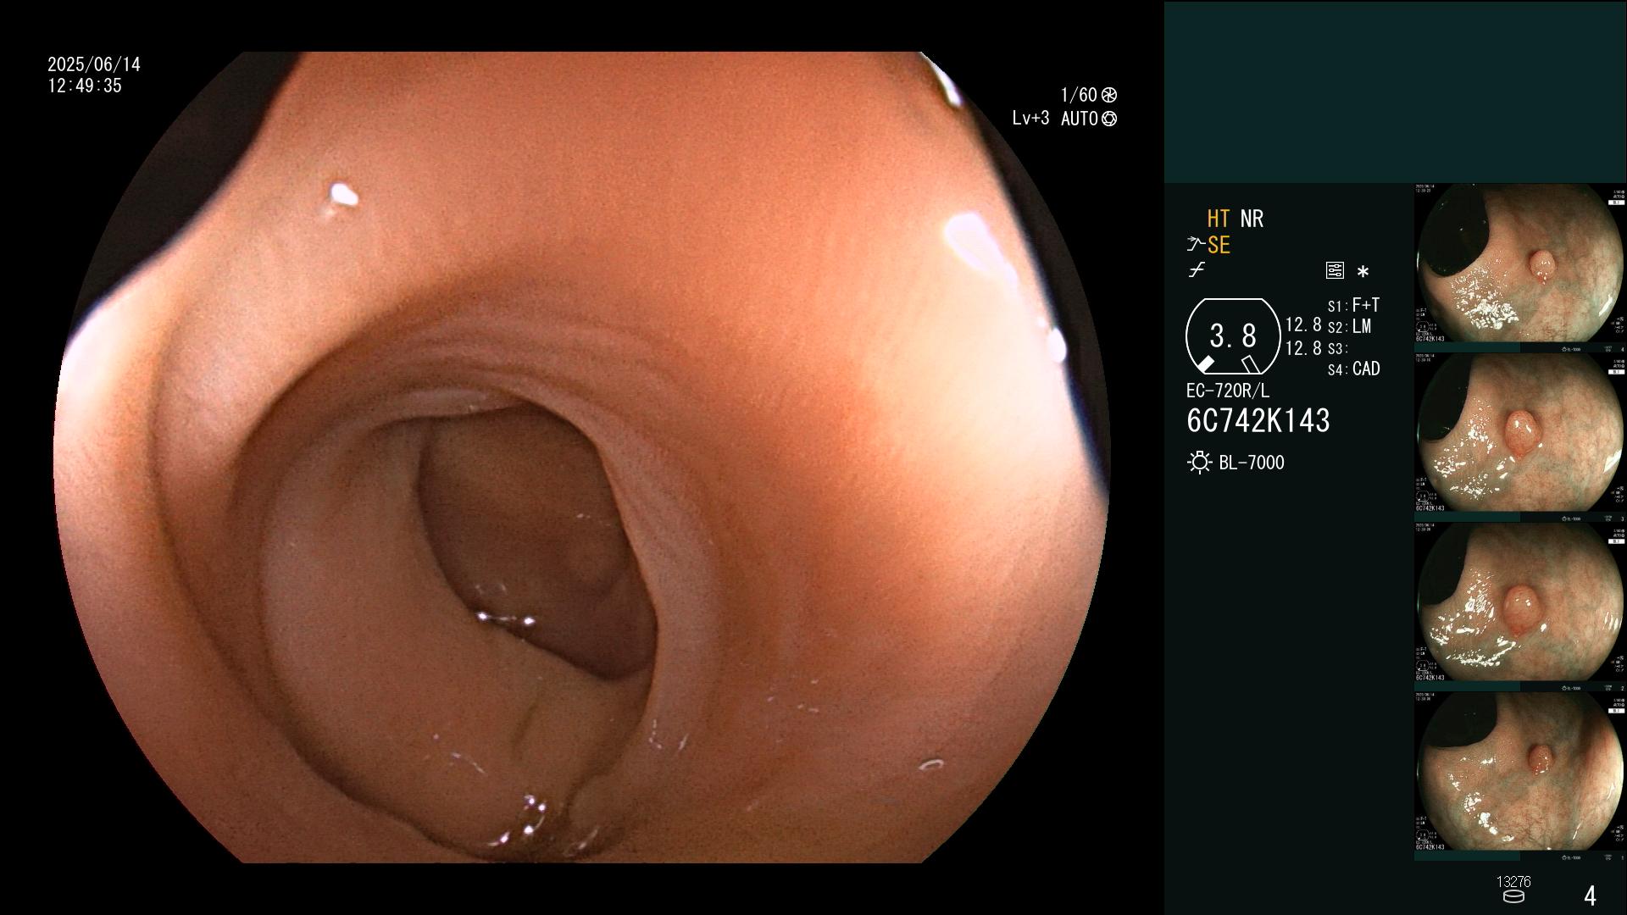Image resolution: width=1627 pixels, height=915 pixels.
Task: Click the S2: LM switch assignment
Action: pos(1349,327)
